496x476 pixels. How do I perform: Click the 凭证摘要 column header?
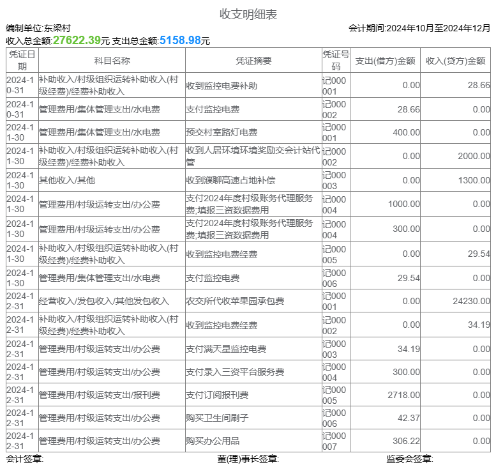tap(253, 60)
